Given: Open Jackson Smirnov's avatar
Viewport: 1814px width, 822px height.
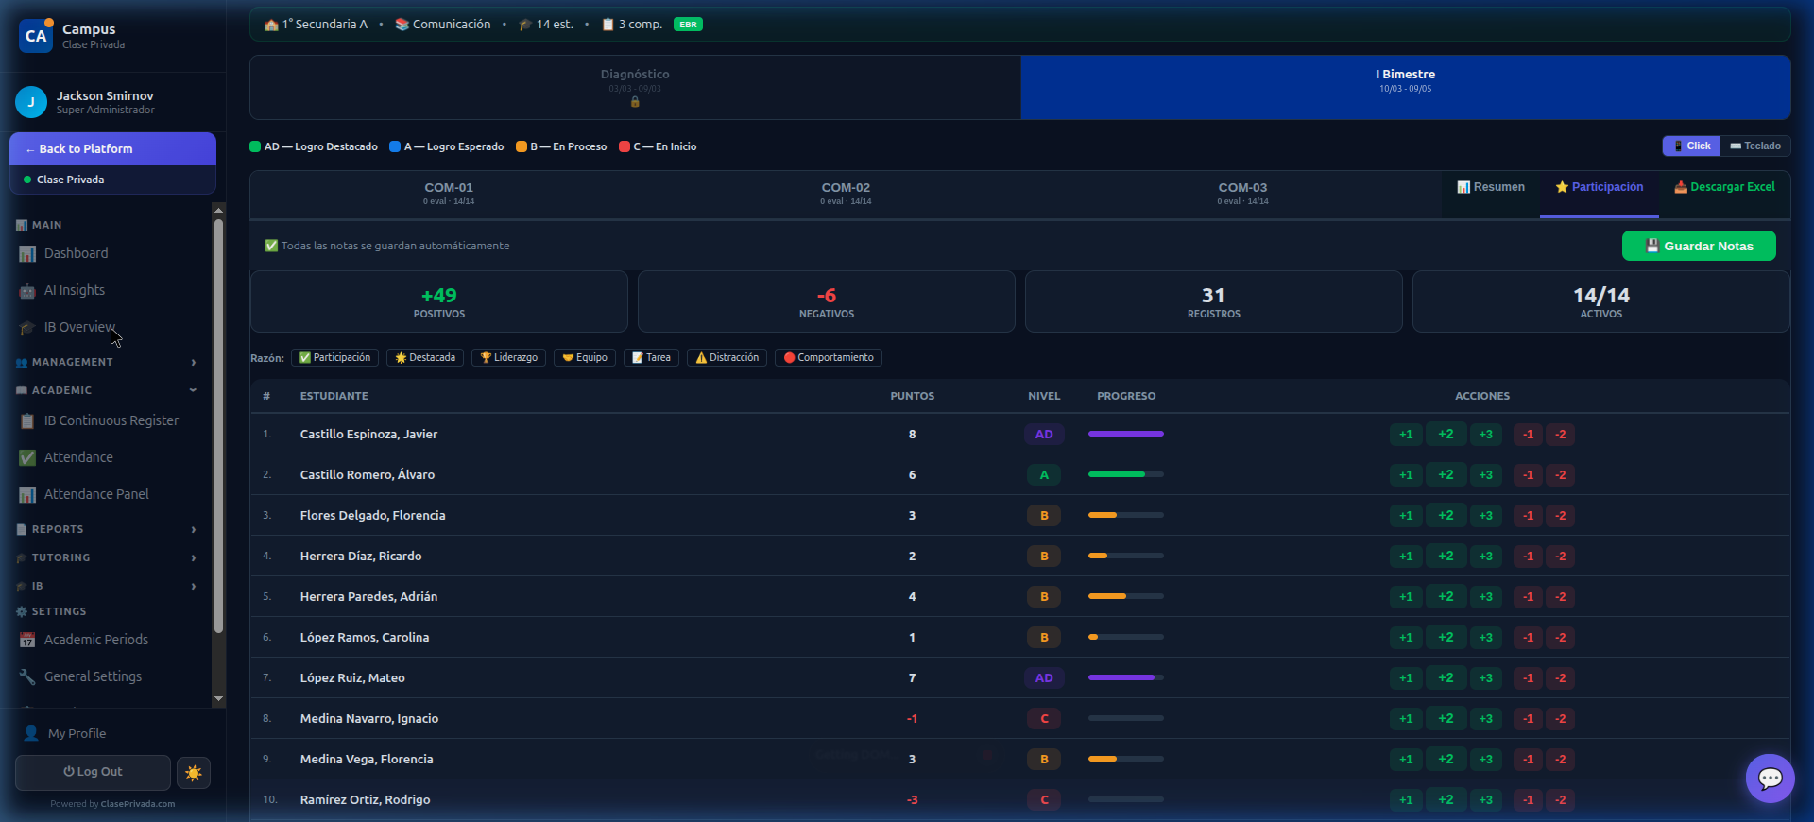Looking at the screenshot, I should point(31,102).
